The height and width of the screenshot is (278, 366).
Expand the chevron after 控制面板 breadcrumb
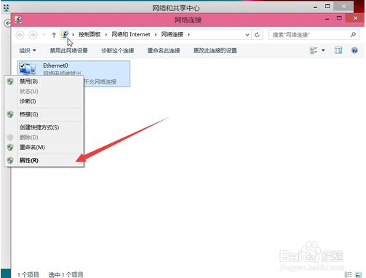click(x=106, y=35)
